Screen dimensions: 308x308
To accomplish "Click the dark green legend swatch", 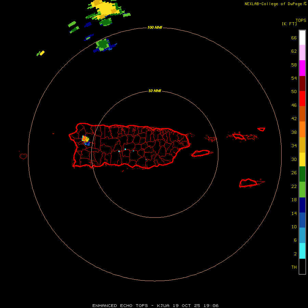I will pos(302,174).
